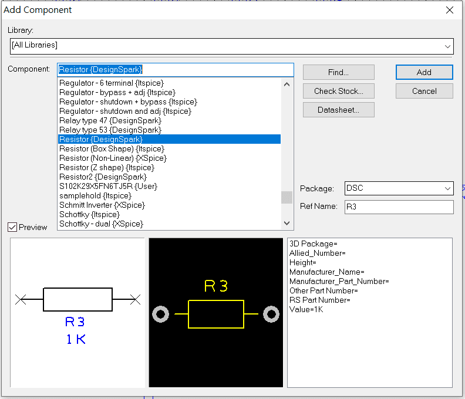The image size is (465, 399).
Task: Click the Cancel button
Action: (x=424, y=91)
